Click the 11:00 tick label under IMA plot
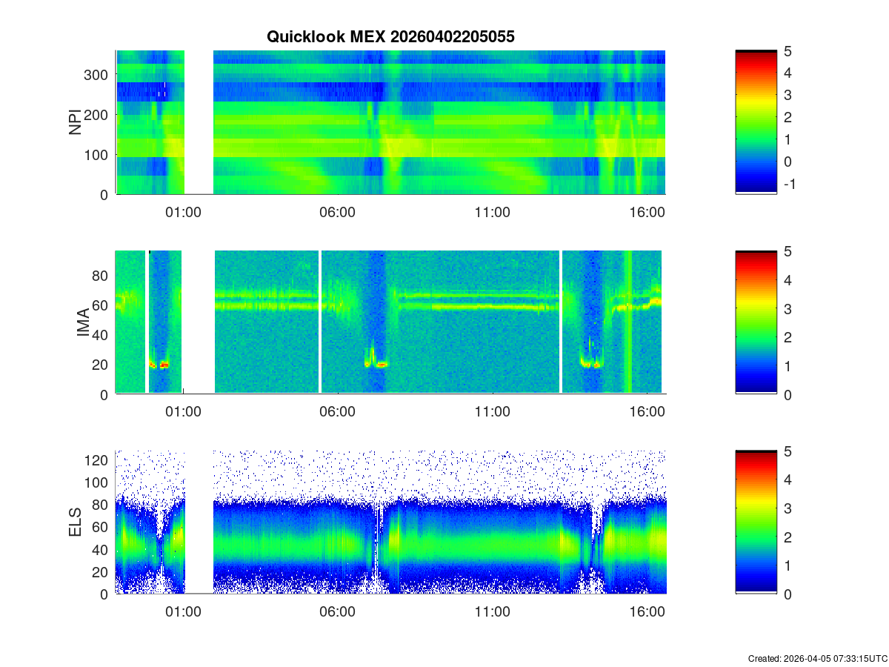This screenshot has height=667, width=889. (x=492, y=412)
